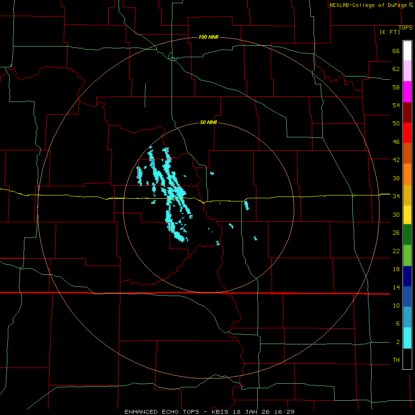Click legend value "50"
The width and height of the screenshot is (415, 415).
(396, 124)
